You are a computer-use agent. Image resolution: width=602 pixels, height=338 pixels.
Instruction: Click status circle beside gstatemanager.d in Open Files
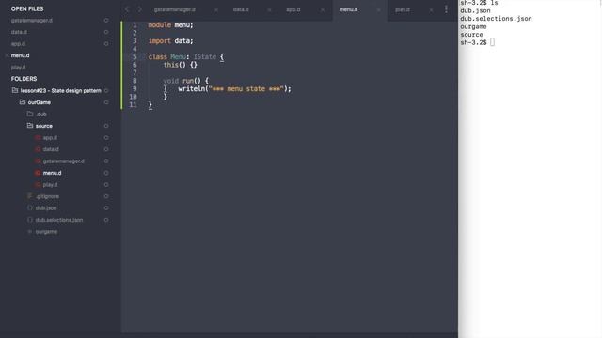(106, 21)
